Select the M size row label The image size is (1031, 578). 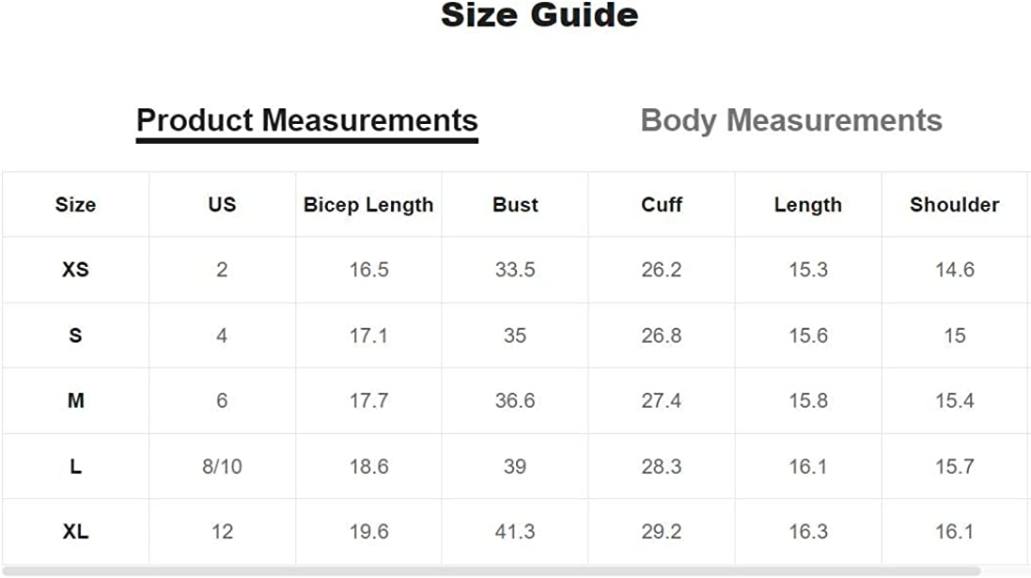coord(75,401)
